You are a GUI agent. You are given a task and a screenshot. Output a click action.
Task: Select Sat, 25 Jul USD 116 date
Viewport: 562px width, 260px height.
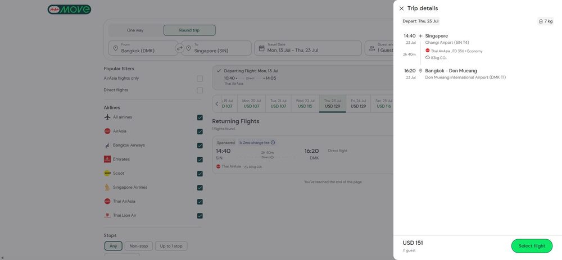click(x=383, y=104)
